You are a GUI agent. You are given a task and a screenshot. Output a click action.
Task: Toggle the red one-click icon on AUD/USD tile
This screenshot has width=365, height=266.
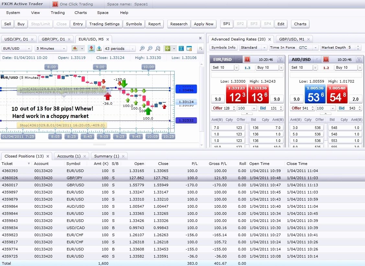(326, 59)
